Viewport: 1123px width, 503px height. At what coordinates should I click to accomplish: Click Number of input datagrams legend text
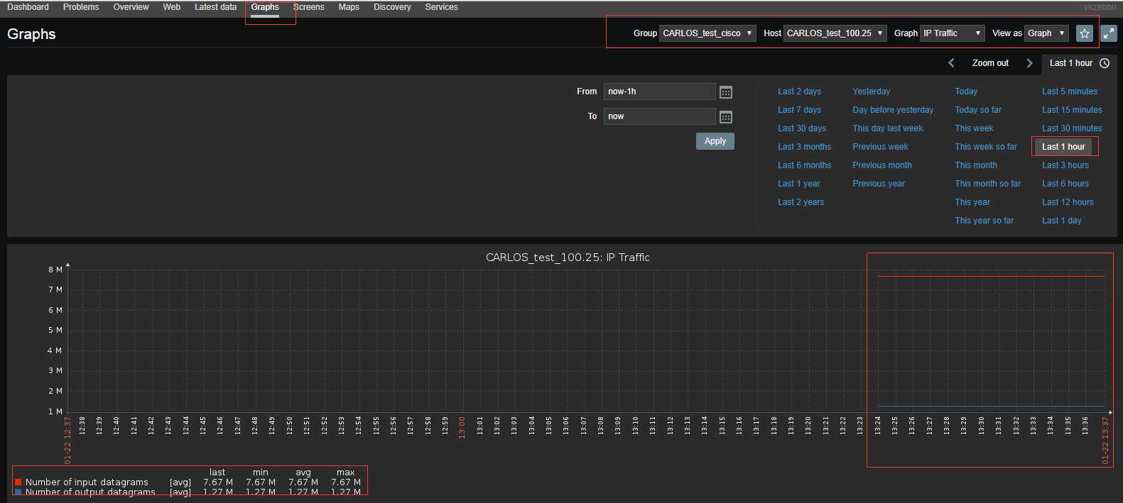(87, 482)
